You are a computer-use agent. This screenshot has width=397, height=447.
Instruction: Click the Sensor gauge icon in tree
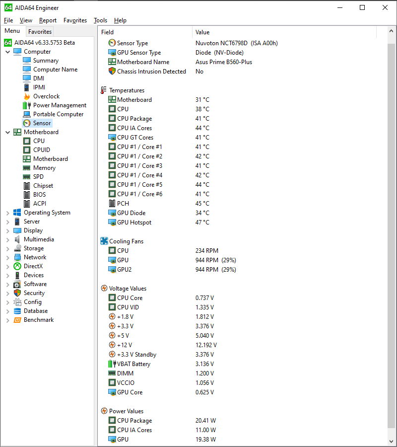(27, 123)
